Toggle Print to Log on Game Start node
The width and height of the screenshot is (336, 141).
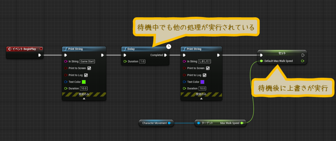pyautogui.click(x=86, y=75)
